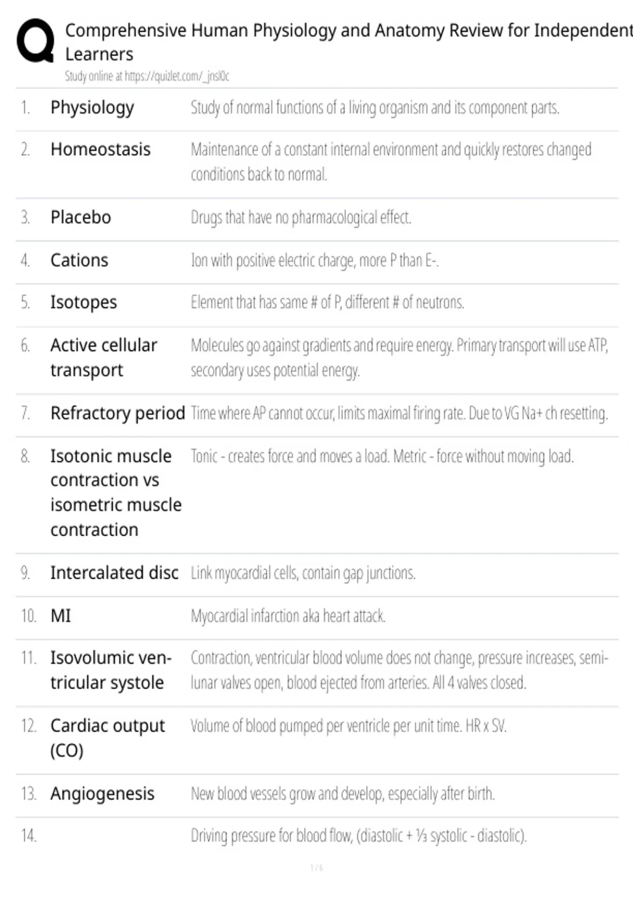Viewport: 633px width, 897px height.
Task: Click the Cations term
Action: [x=79, y=260]
